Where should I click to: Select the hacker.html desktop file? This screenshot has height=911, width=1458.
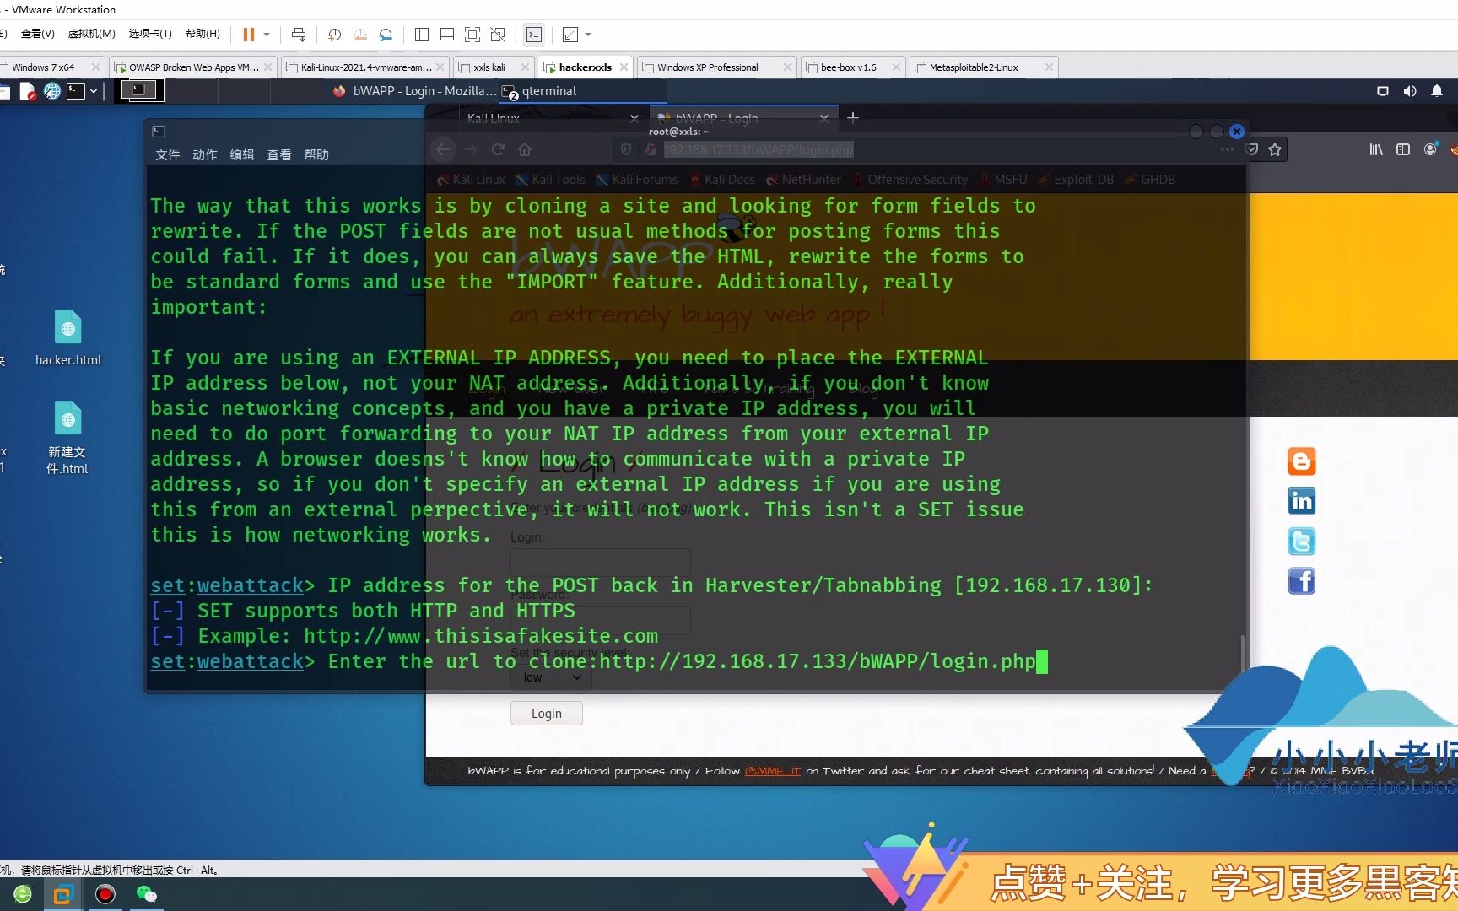[67, 338]
